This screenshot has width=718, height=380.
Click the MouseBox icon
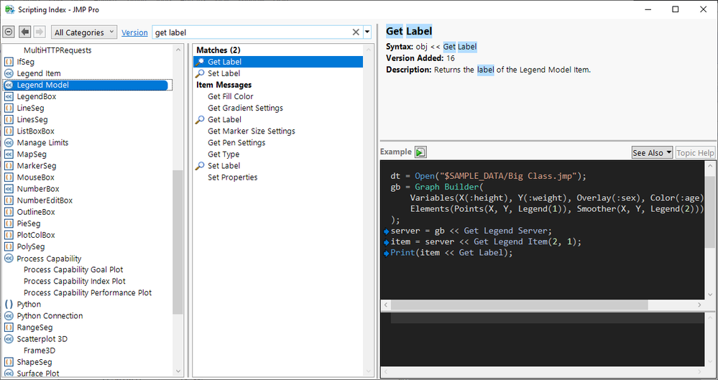(x=9, y=177)
